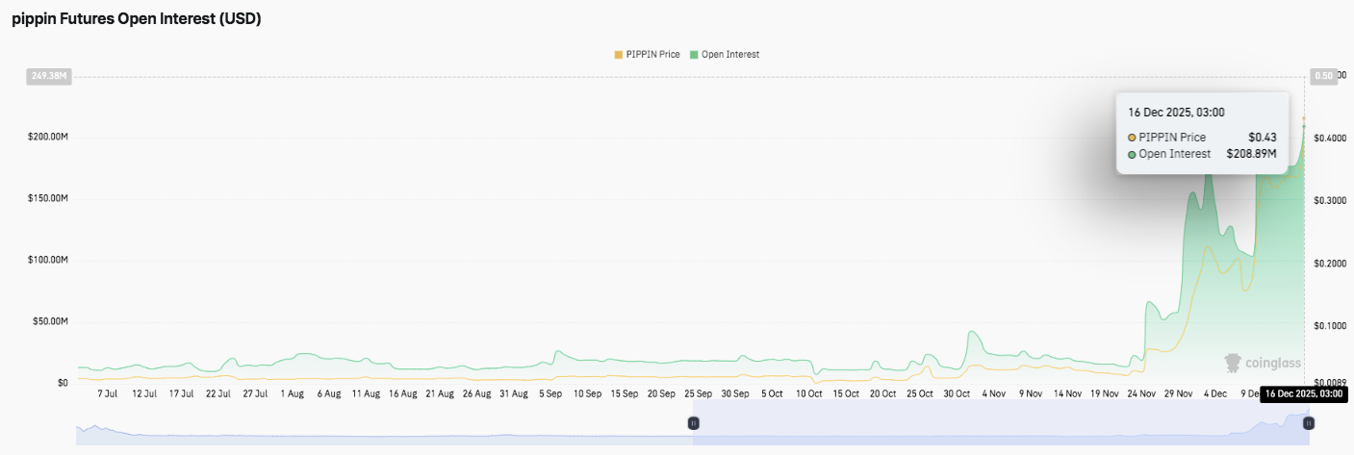The image size is (1354, 455).
Task: Toggle Open Interest series via legend label
Action: [x=729, y=55]
